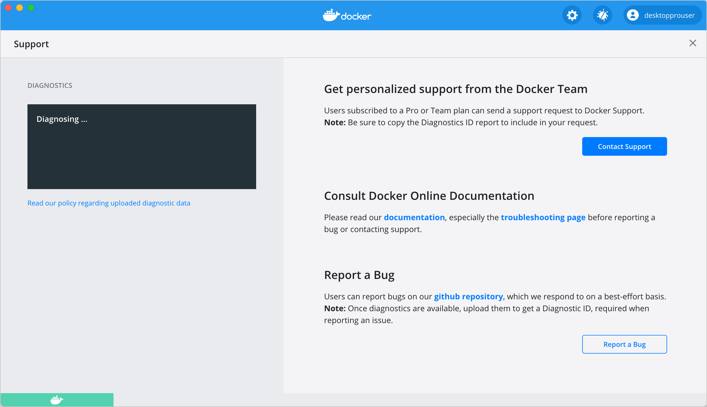Image resolution: width=707 pixels, height=407 pixels.
Task: Open the troubleshooting page link
Action: point(543,217)
